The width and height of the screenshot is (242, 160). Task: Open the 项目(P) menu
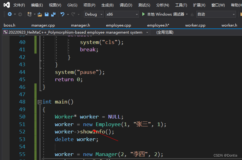click(x=89, y=5)
